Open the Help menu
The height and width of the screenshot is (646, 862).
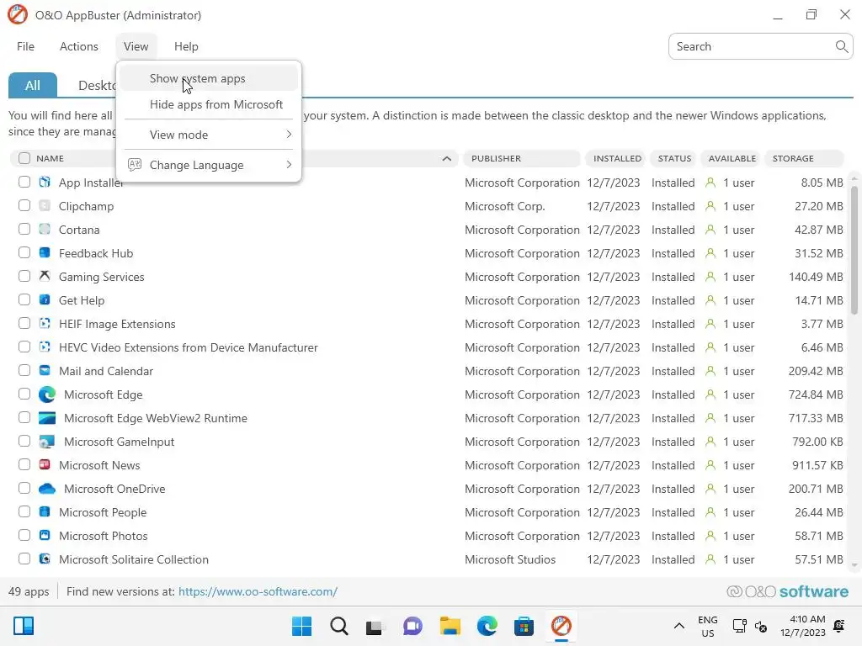pos(186,47)
